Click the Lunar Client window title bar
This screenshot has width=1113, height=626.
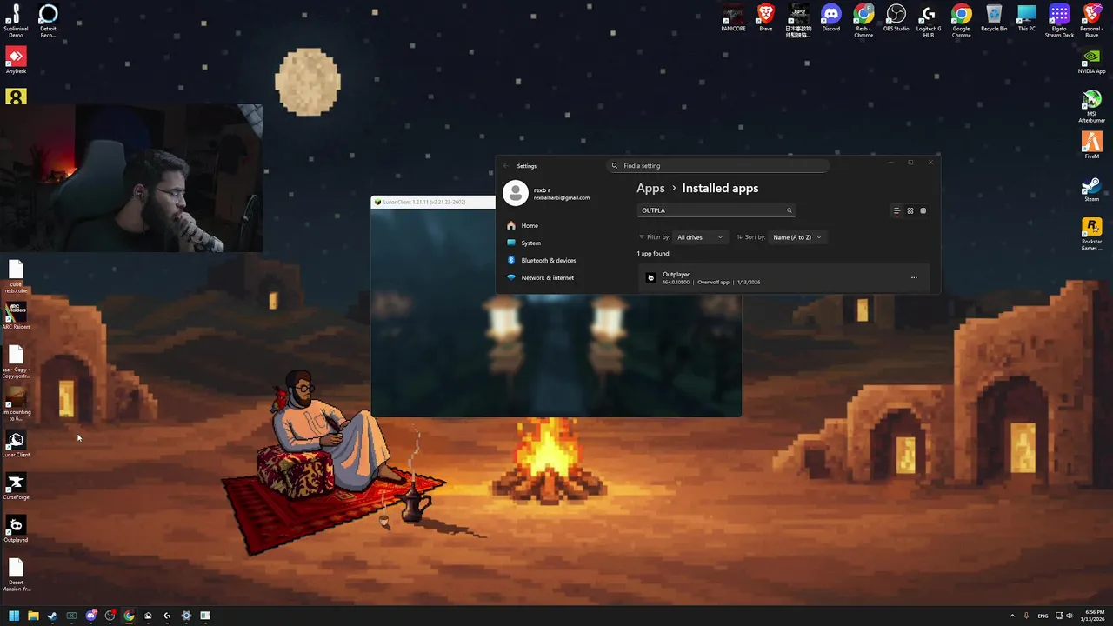tap(432, 202)
